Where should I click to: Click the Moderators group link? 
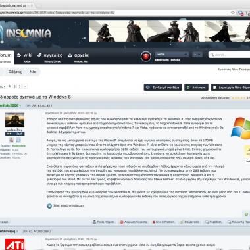click(x=18, y=146)
